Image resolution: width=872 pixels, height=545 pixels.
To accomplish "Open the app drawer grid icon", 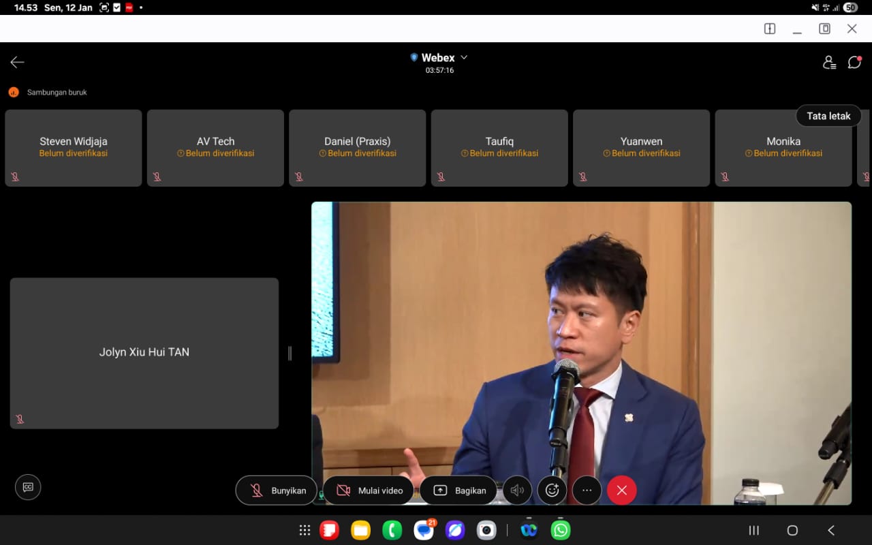I will coord(305,530).
